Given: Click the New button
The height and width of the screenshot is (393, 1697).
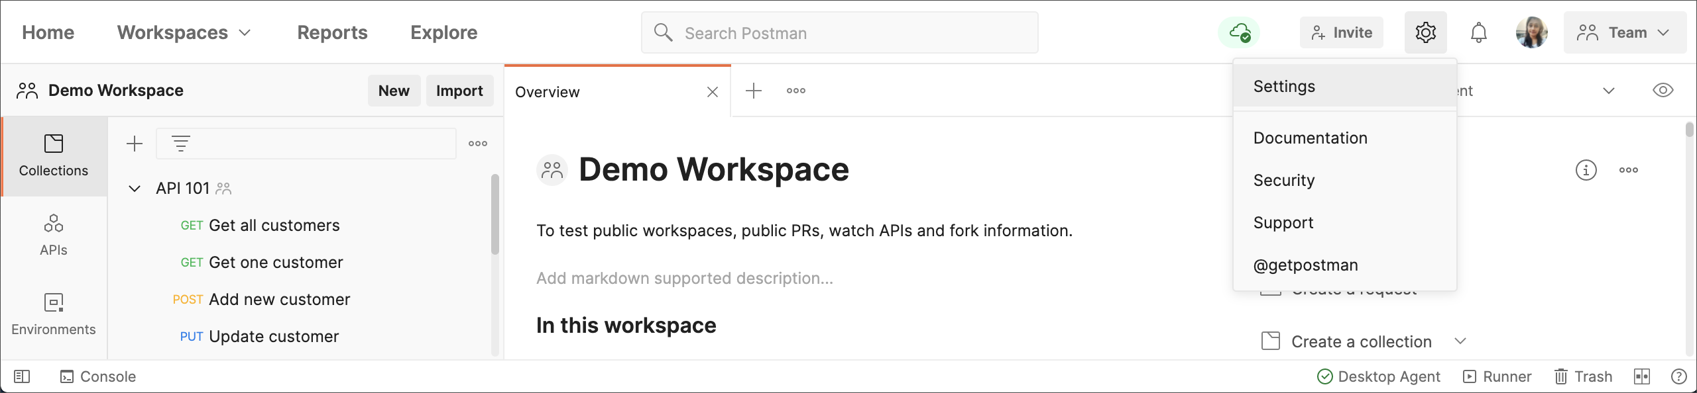Looking at the screenshot, I should 394,91.
